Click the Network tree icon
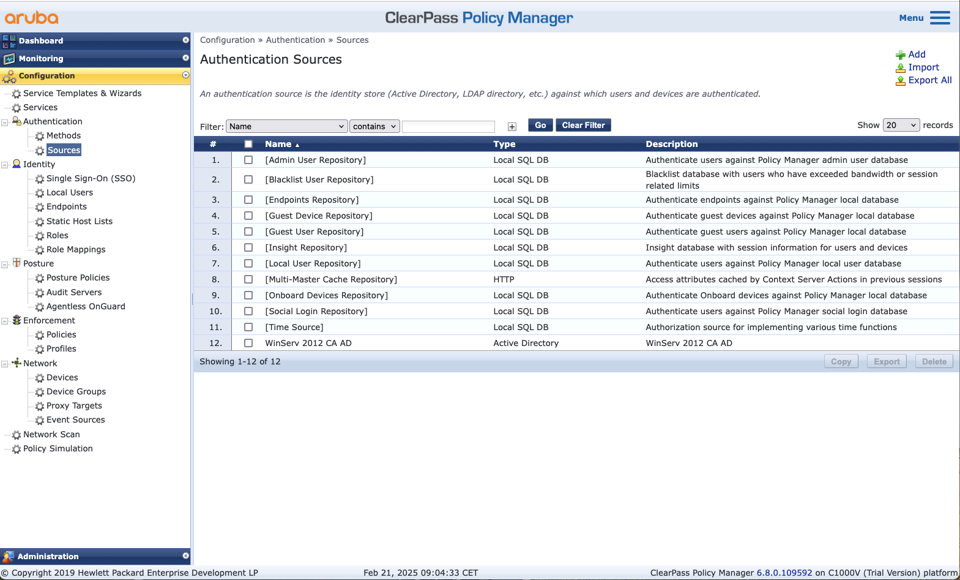The image size is (960, 580). click(x=17, y=363)
